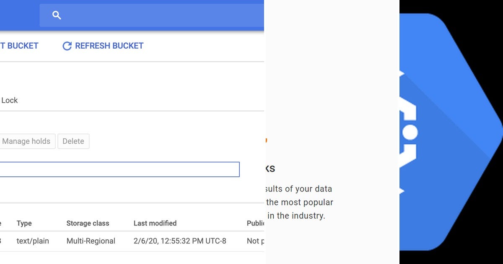
Task: Click the Delete button
Action: (x=73, y=141)
